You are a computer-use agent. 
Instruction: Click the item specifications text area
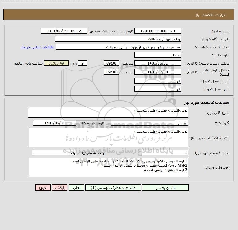pos(108,138)
